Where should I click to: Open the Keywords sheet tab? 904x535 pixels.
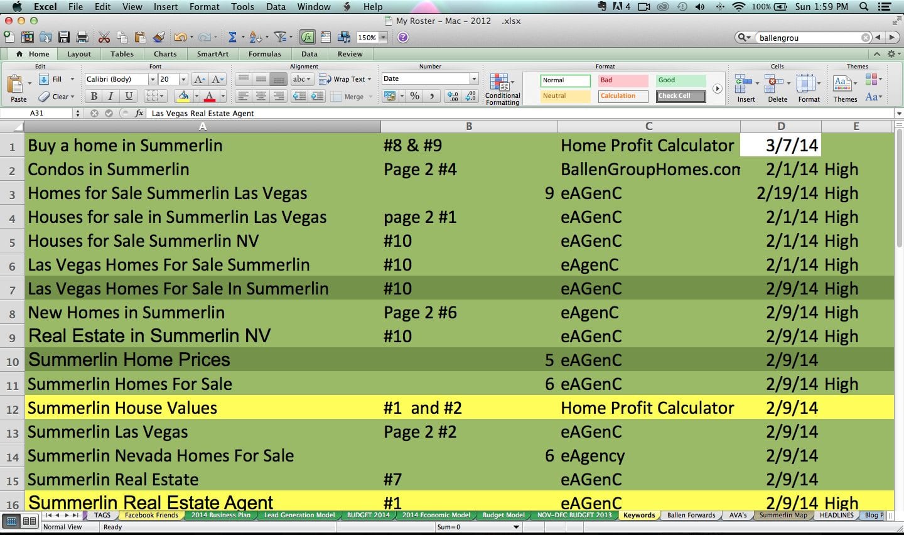click(x=639, y=516)
